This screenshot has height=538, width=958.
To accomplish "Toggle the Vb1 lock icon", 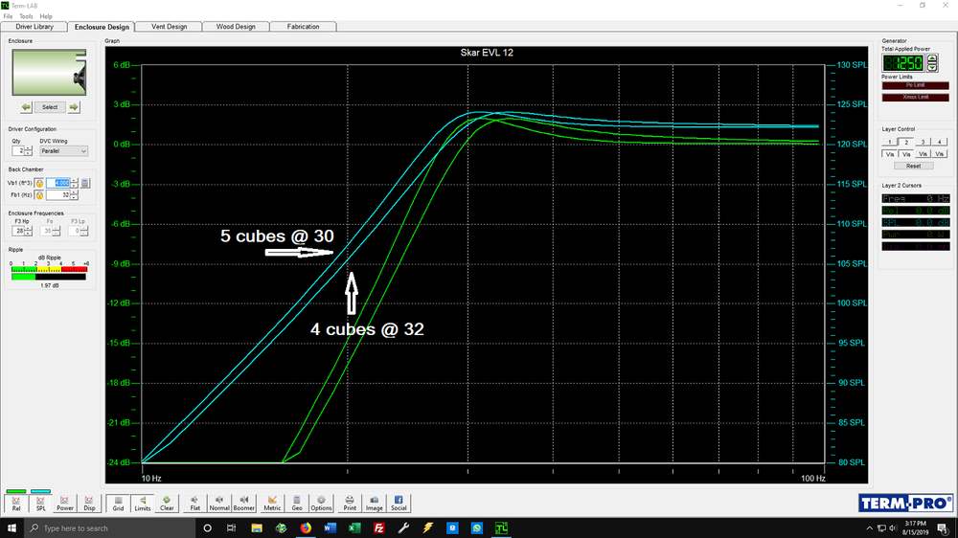I will click(39, 183).
